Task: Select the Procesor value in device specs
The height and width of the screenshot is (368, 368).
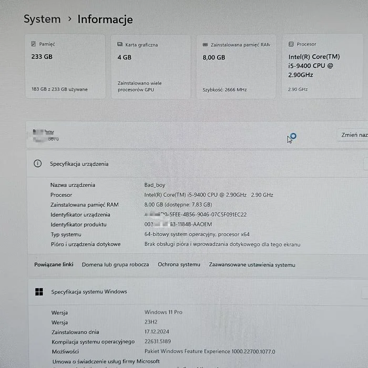Action: click(209, 195)
